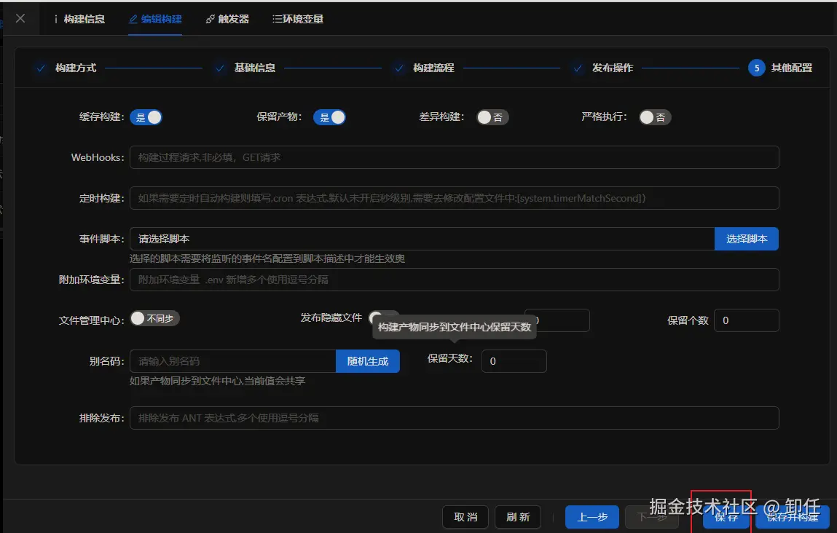Screen dimensions: 837x533
Task: Go to the 构建流程 step
Action: click(433, 68)
